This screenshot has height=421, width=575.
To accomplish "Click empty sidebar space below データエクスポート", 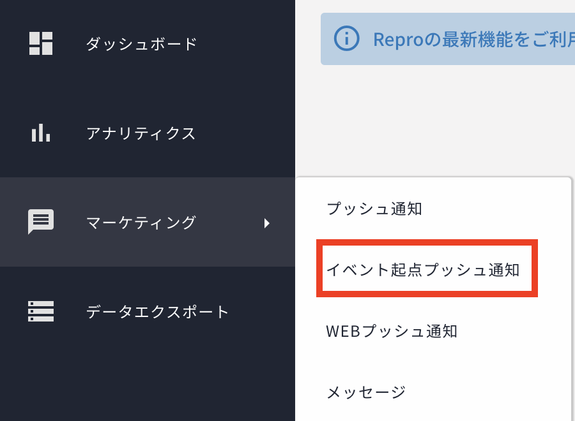I will [x=147, y=383].
